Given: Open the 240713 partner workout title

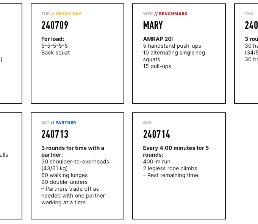Looking at the screenshot, I should [55, 134].
